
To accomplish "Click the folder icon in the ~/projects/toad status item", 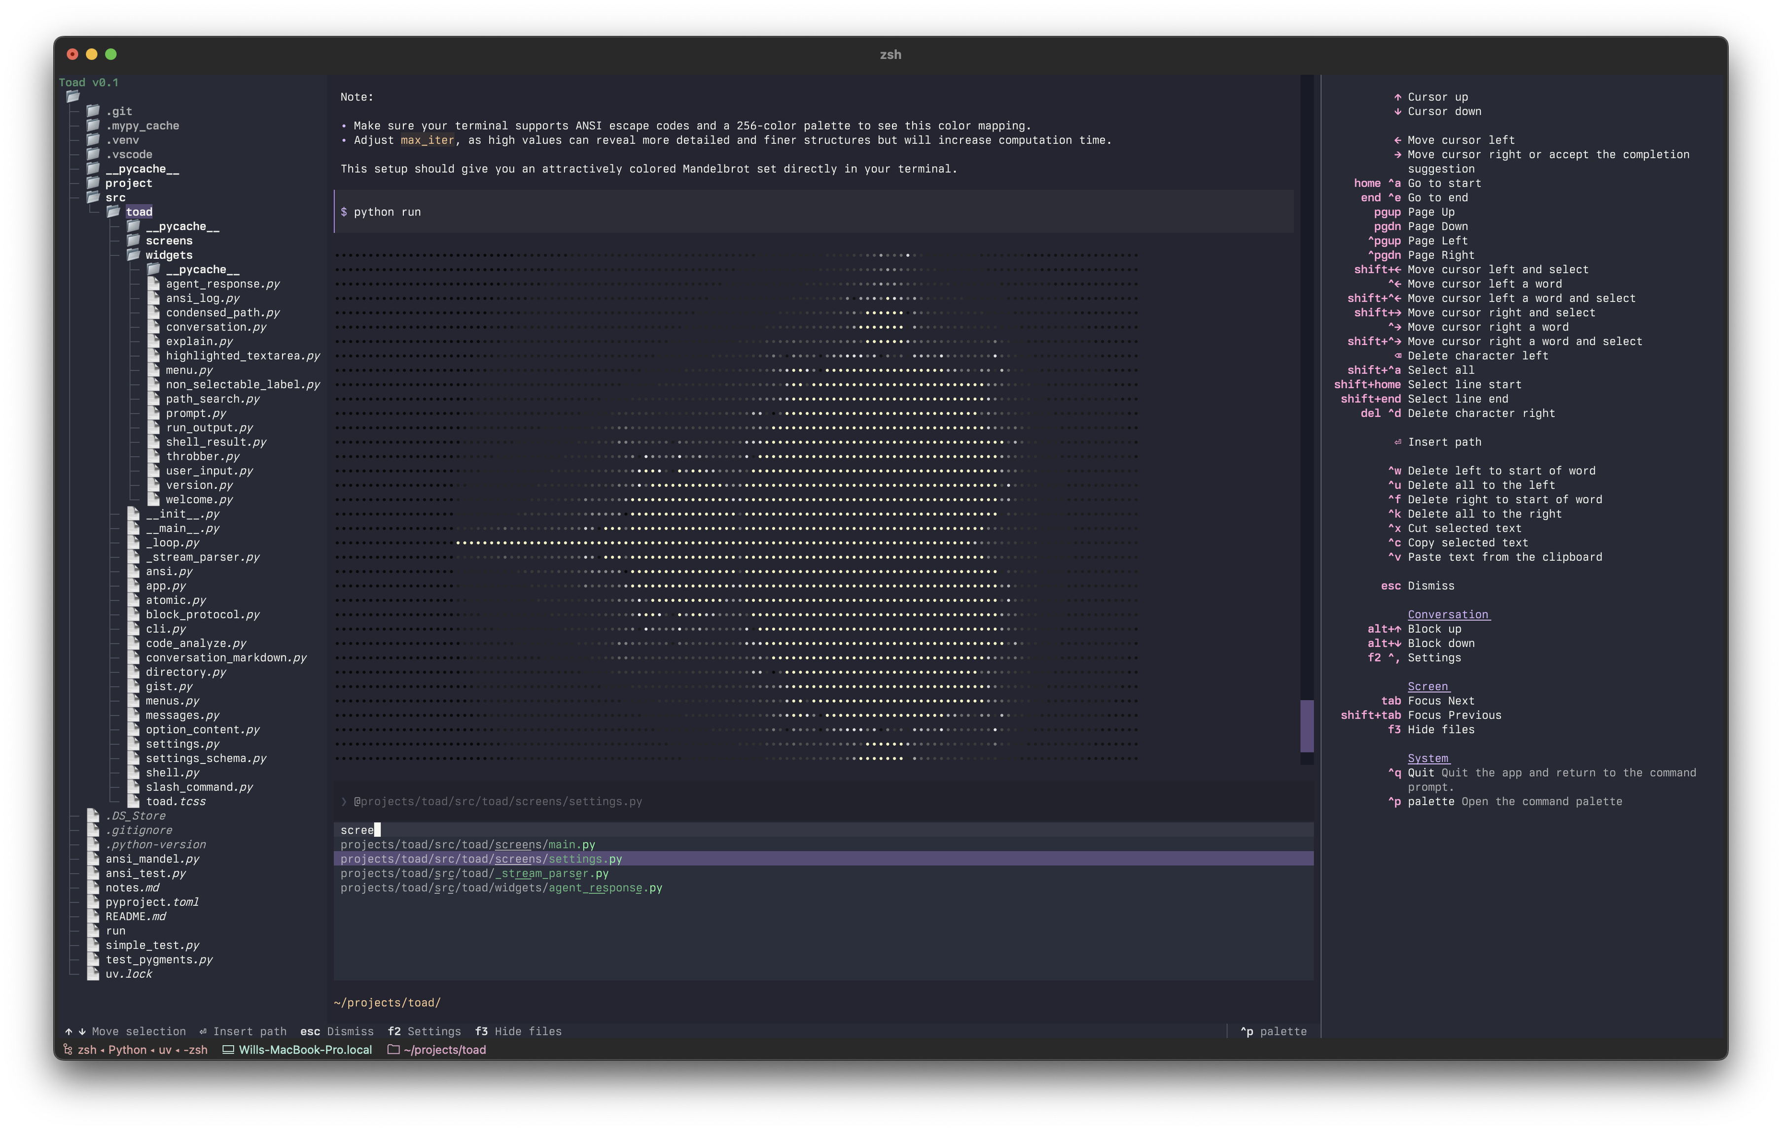I will pos(393,1050).
